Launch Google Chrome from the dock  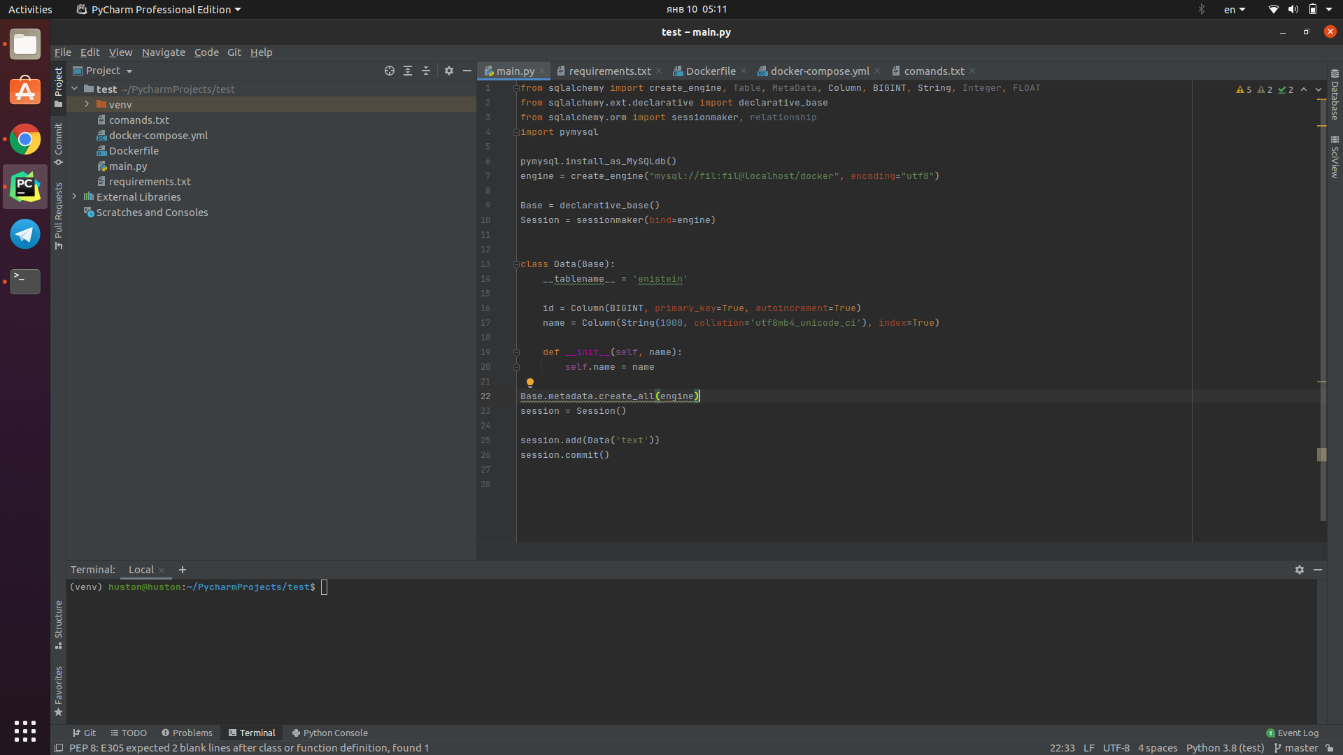tap(25, 140)
